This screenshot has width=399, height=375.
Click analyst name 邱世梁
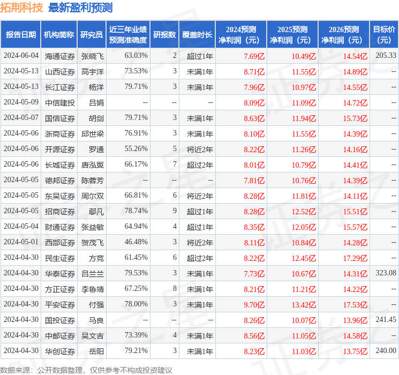92,134
